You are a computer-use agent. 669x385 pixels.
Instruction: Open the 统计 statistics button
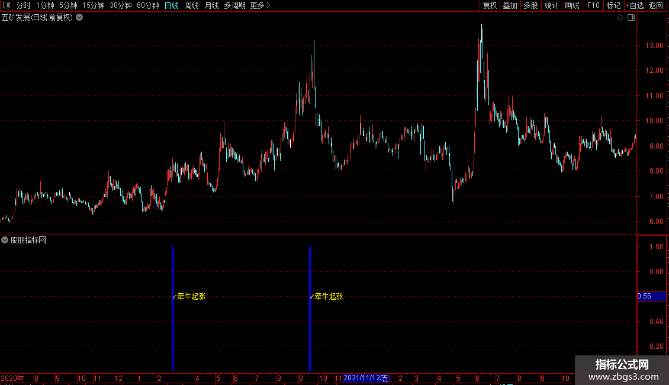point(551,5)
